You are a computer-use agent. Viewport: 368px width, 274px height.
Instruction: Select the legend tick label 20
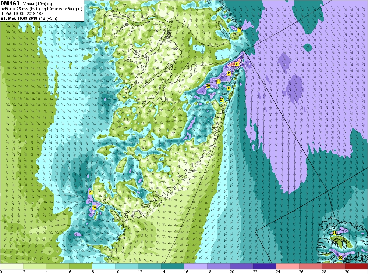click(x=232, y=272)
